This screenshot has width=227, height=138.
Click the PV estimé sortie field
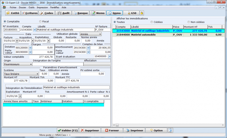[x=93, y=74]
